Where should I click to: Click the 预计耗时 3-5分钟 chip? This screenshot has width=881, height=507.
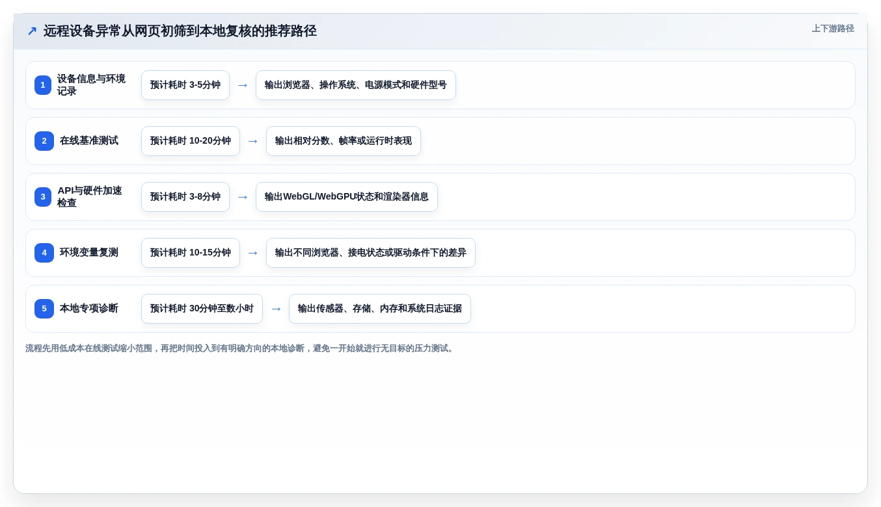[x=185, y=85]
